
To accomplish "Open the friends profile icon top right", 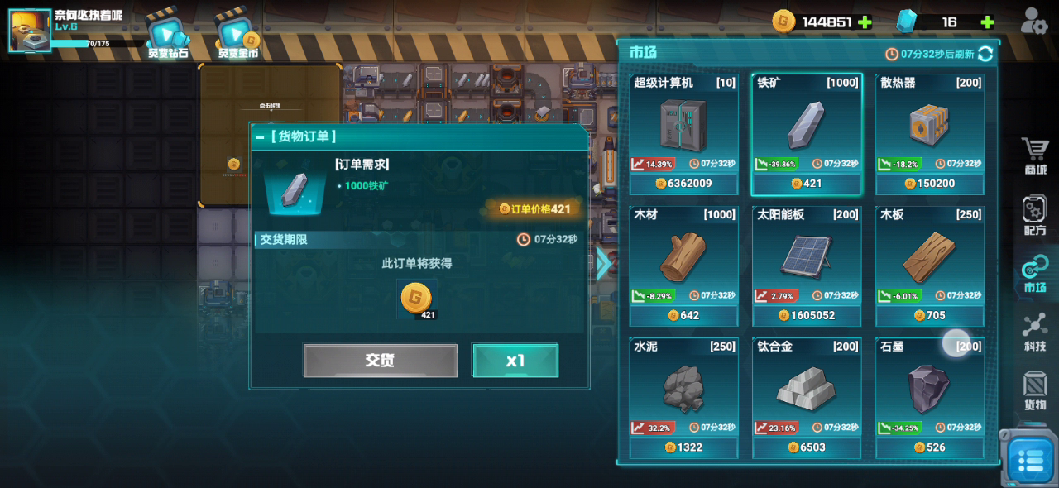I will click(x=1034, y=21).
